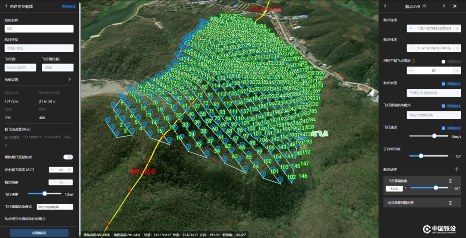
Task: Uncheck 跟随航线 for 航点类型
Action: click(x=444, y=84)
